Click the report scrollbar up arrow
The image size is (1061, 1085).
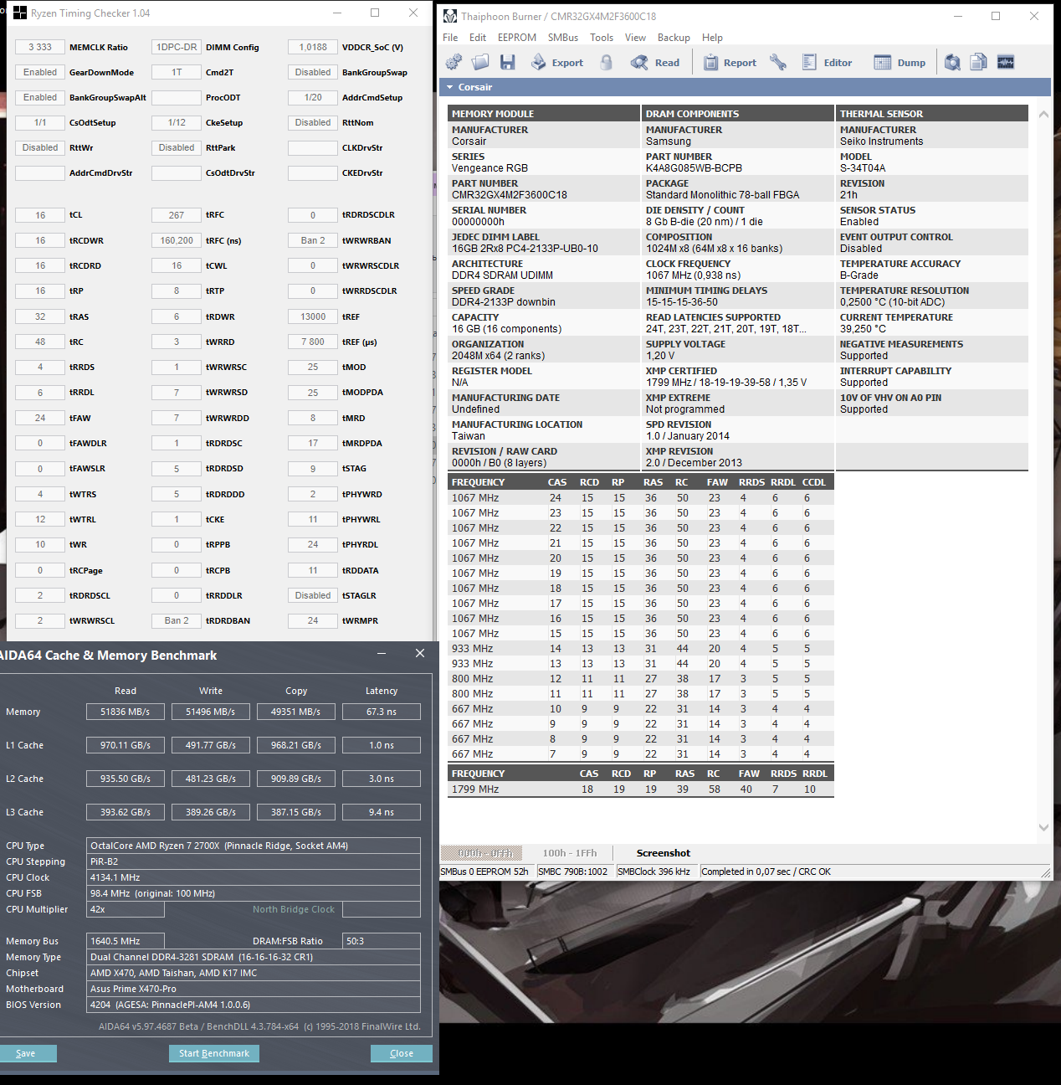coord(1043,114)
